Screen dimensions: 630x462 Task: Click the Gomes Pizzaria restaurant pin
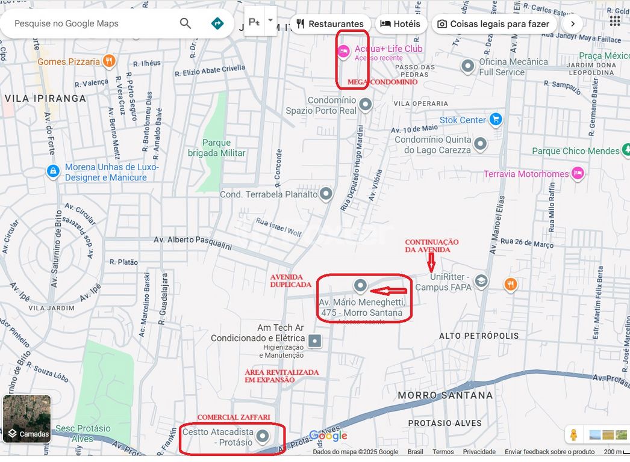(108, 61)
